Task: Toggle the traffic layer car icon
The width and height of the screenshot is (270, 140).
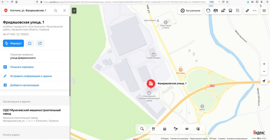Action: 223,11
